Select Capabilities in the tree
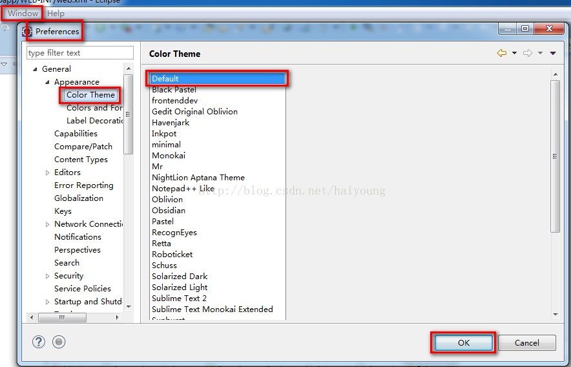Screen dimensions: 571x367 [76, 133]
